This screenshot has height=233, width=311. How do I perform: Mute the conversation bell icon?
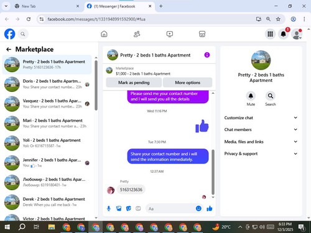[x=251, y=96]
